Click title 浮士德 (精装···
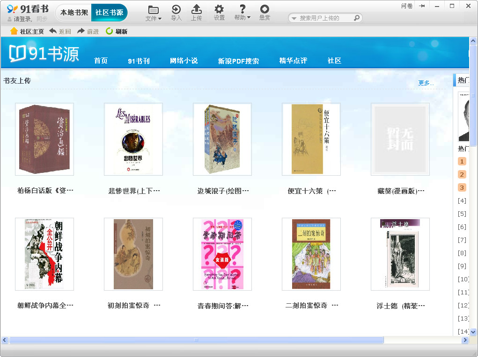This screenshot has height=357, width=478. tap(401, 306)
